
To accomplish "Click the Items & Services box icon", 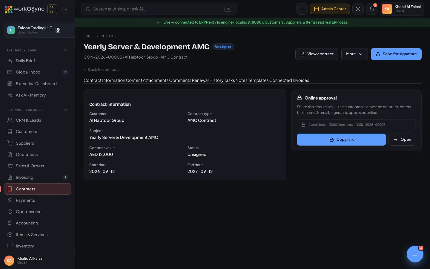I will (x=10, y=235).
